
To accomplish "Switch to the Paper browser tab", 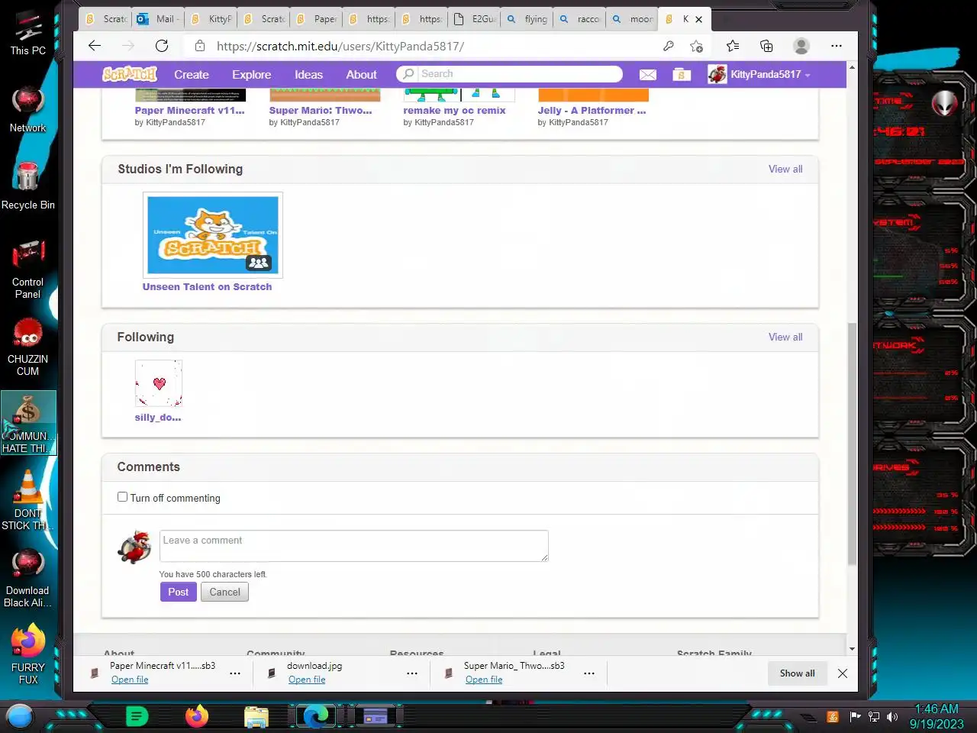I will click(316, 19).
